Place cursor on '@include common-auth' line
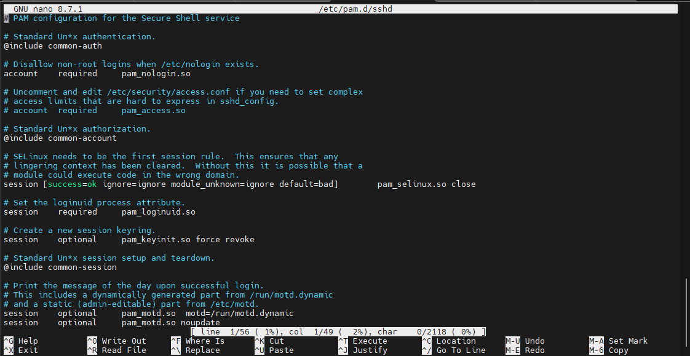690x356 pixels. coord(53,45)
